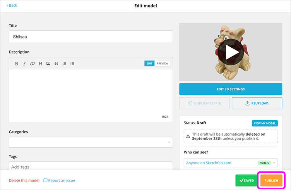Click Report an issue link
The image size is (291, 190).
pyautogui.click(x=59, y=181)
